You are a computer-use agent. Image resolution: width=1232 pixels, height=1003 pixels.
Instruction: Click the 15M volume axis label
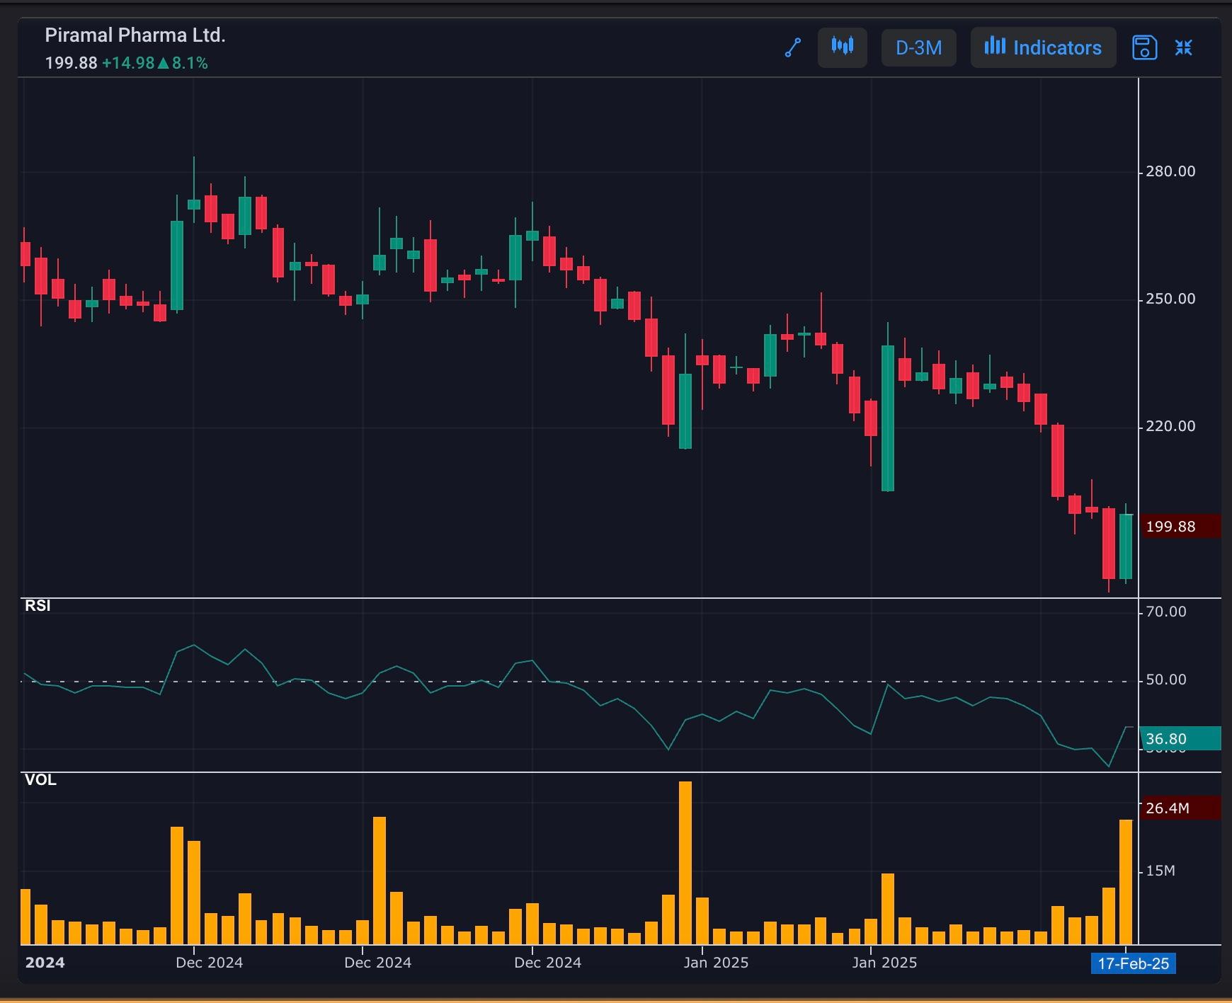click(1160, 871)
